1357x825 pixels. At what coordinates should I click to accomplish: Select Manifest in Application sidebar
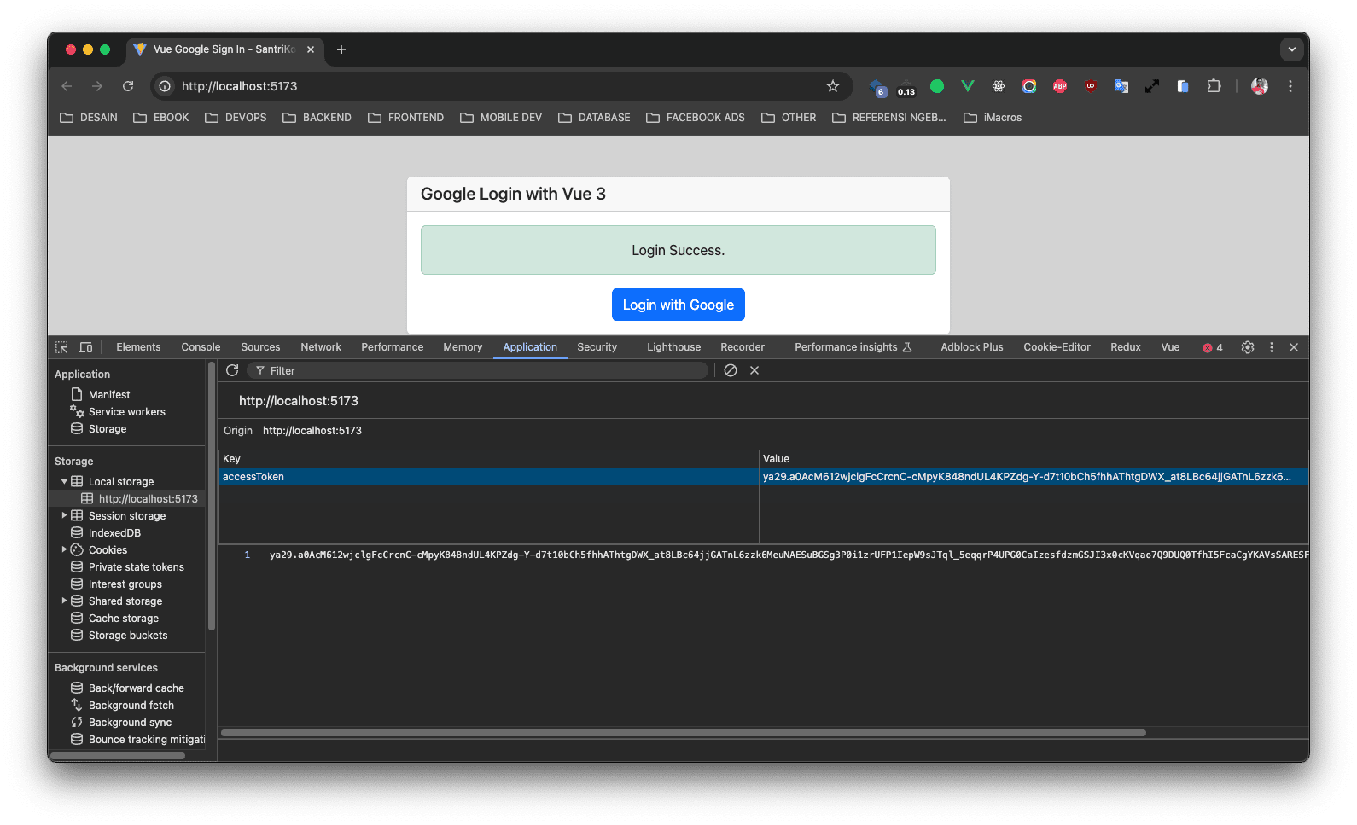(x=109, y=395)
